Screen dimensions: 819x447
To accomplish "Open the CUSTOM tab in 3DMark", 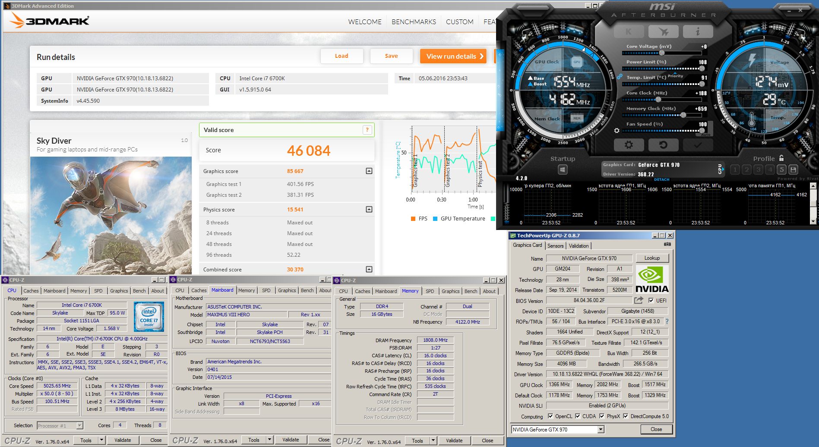I will click(x=459, y=22).
